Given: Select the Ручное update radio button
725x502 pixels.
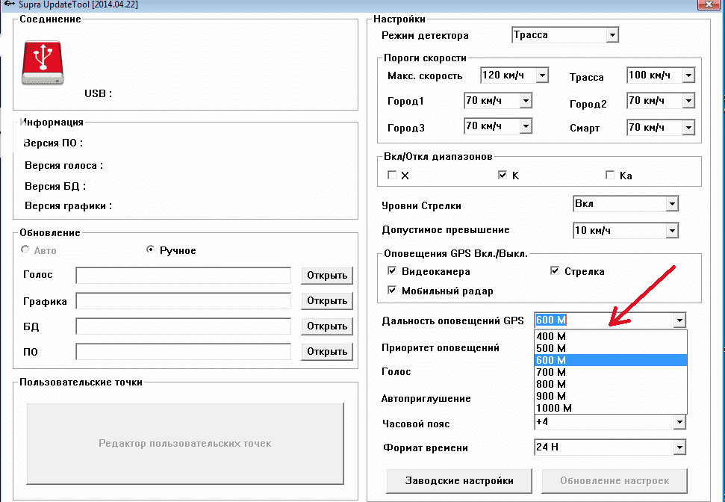Looking at the screenshot, I should tap(151, 250).
